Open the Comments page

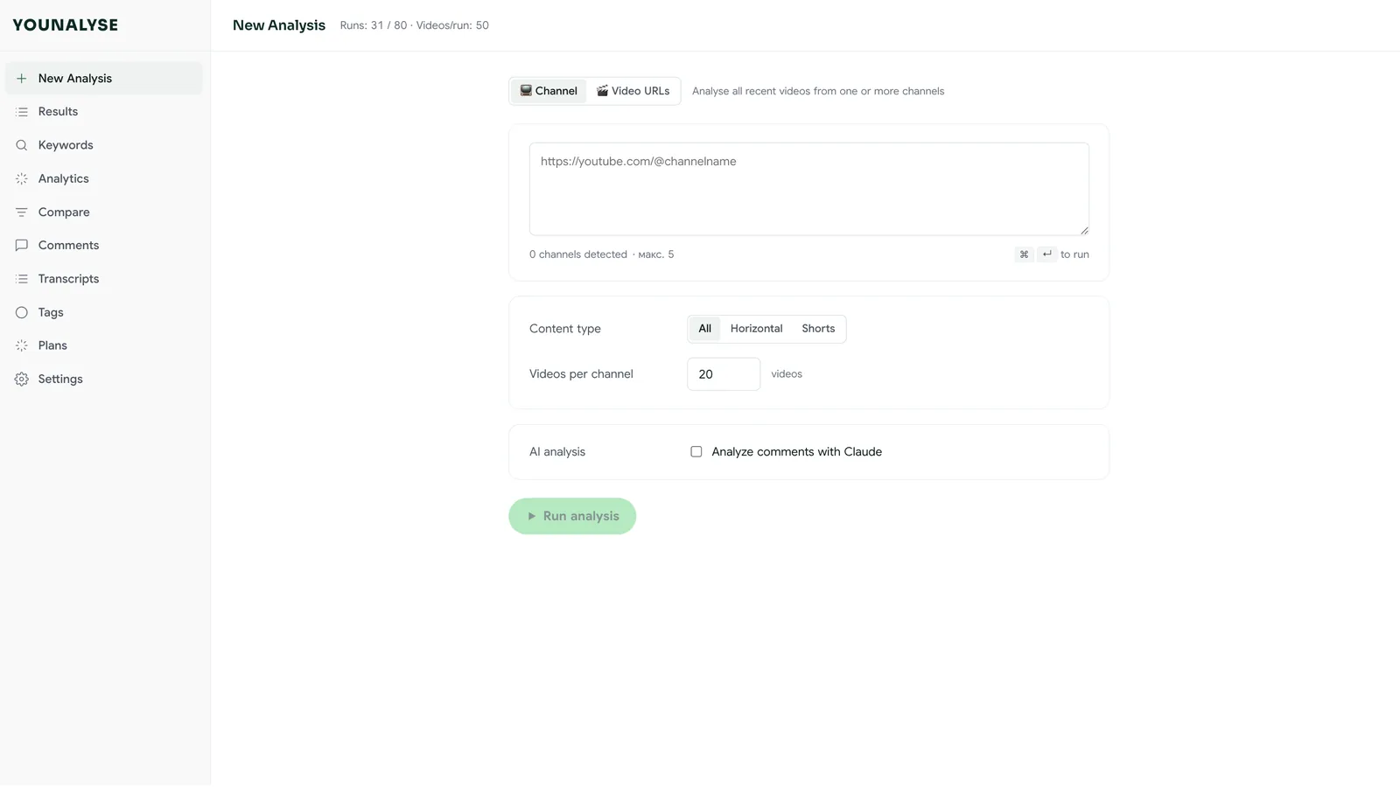pyautogui.click(x=104, y=246)
